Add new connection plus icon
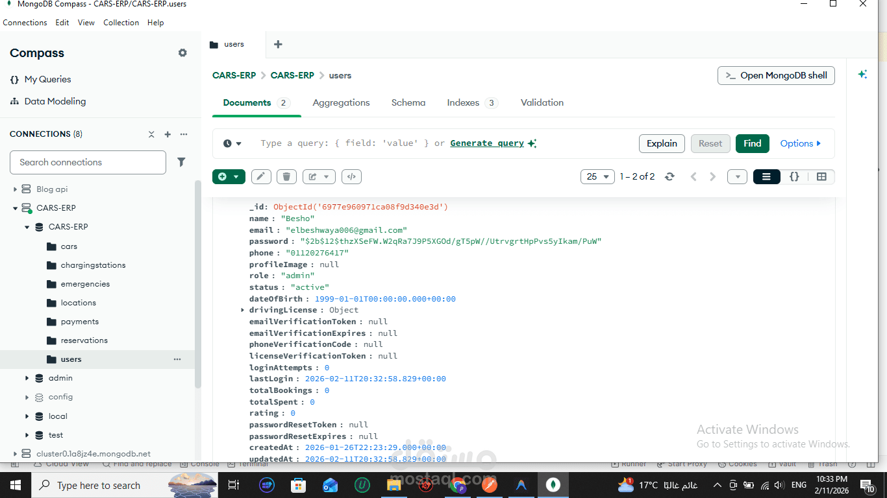 (x=168, y=134)
